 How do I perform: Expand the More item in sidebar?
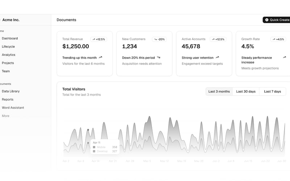pos(5,116)
